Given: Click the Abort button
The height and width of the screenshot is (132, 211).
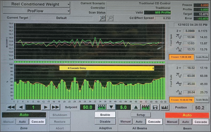Looking at the screenshot, I should click(60, 128).
